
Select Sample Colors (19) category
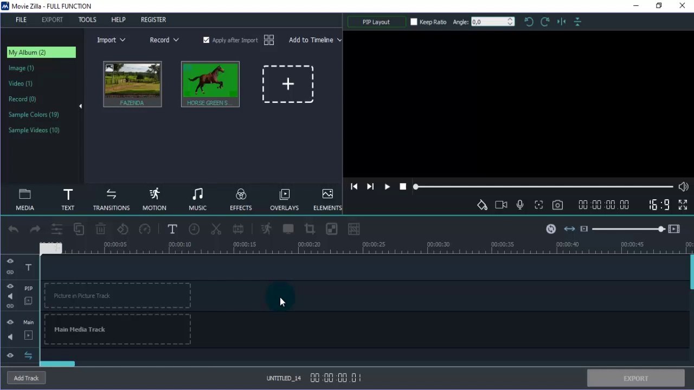coord(34,115)
